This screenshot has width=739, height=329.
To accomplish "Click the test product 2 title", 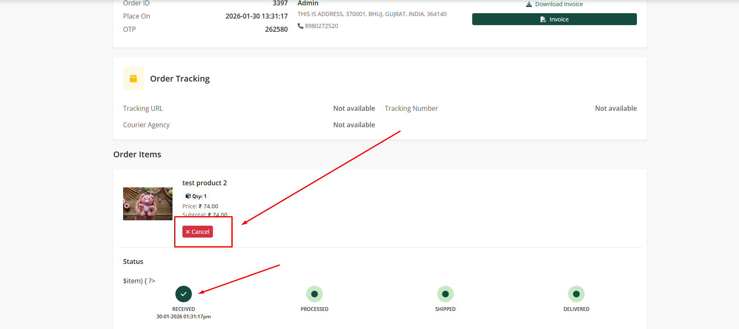I will (205, 183).
